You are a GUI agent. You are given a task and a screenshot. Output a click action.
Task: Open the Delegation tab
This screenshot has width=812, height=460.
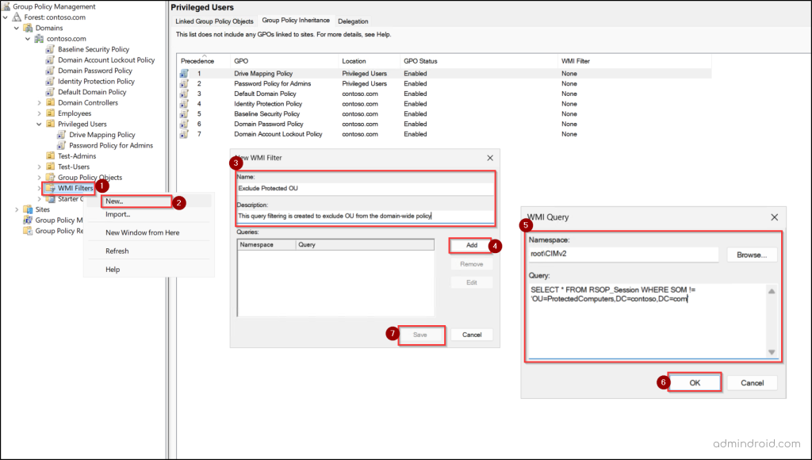[x=353, y=21]
